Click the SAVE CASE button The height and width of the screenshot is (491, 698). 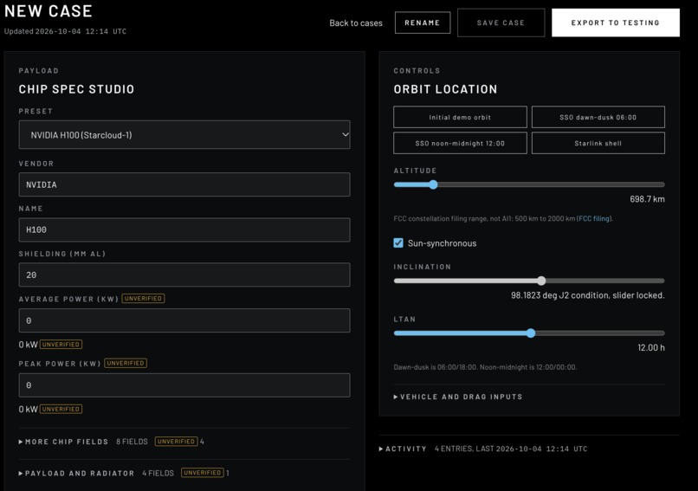tap(501, 23)
